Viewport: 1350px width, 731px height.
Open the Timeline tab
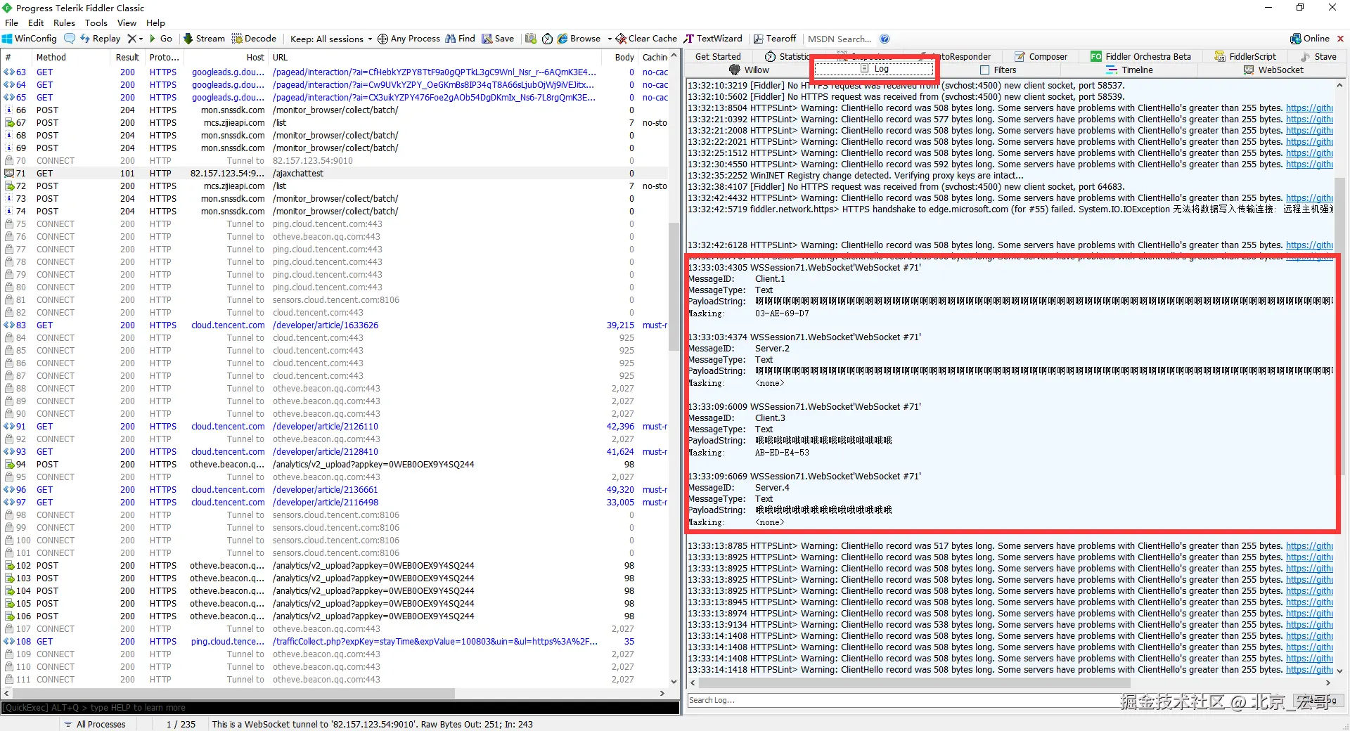[x=1129, y=70]
